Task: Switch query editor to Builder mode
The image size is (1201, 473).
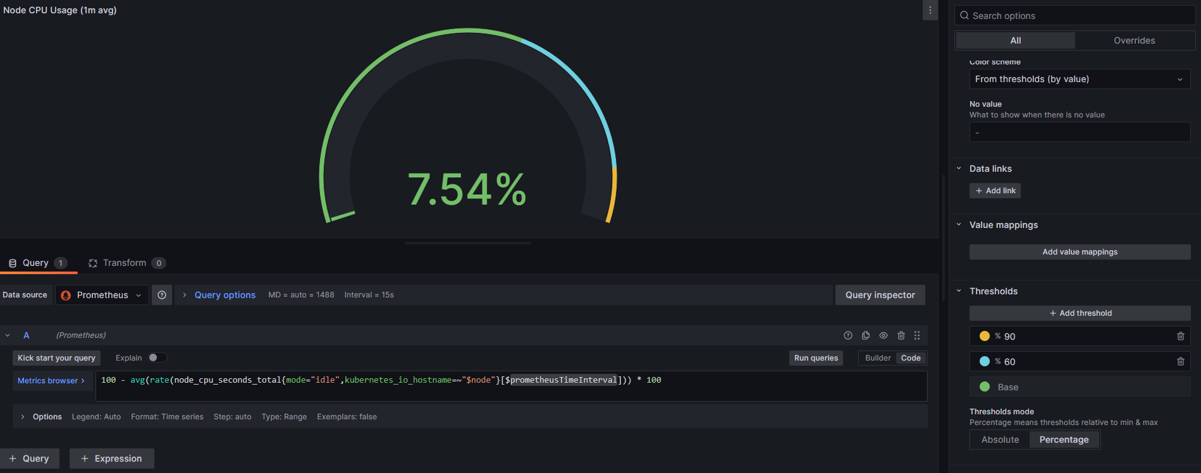Action: (878, 358)
